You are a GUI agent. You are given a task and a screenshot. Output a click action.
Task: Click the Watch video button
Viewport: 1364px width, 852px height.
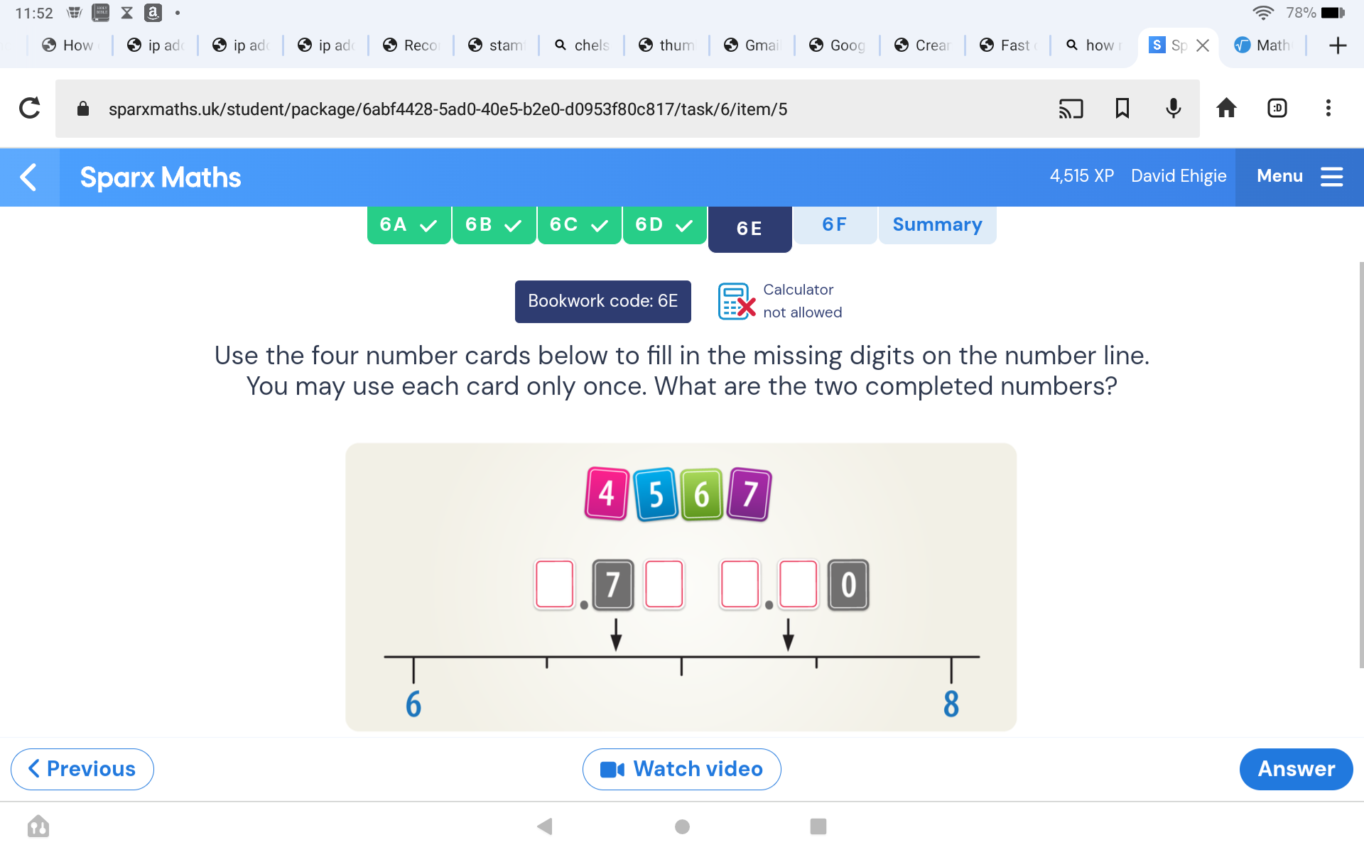point(681,768)
